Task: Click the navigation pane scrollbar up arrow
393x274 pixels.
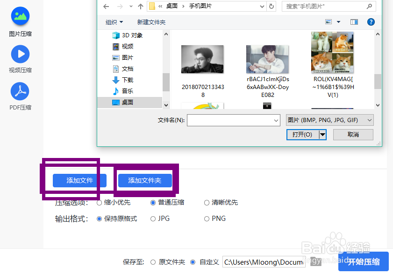Action: point(166,34)
